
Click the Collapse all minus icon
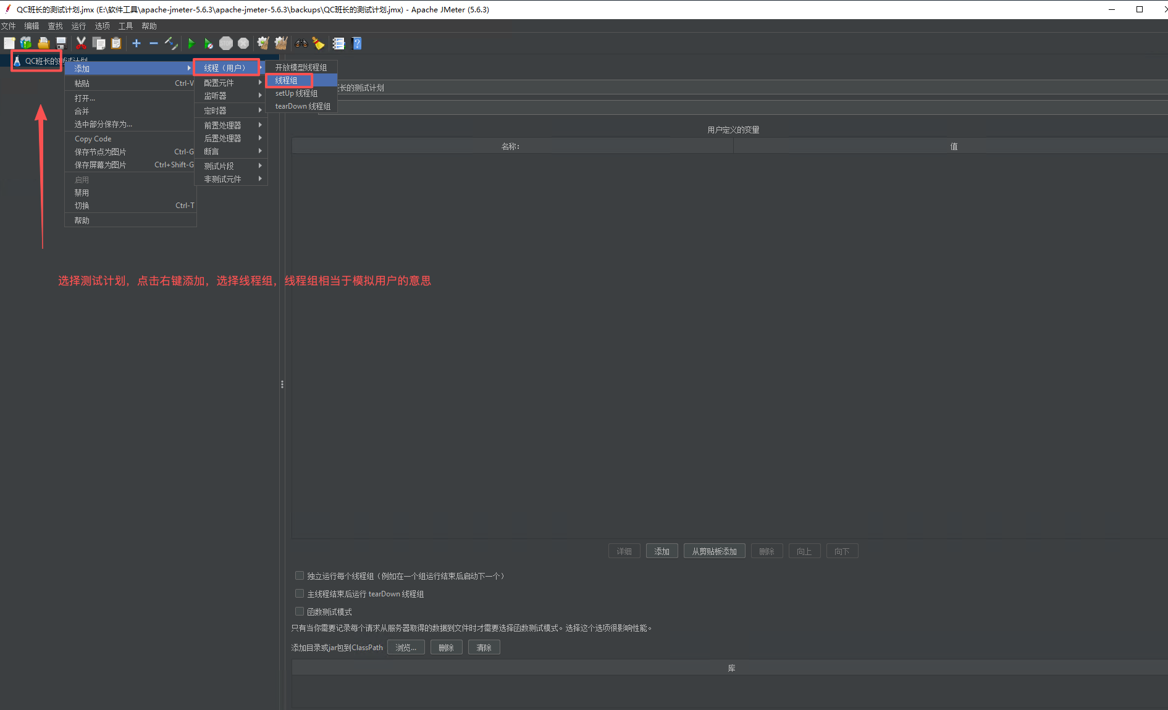tap(154, 43)
